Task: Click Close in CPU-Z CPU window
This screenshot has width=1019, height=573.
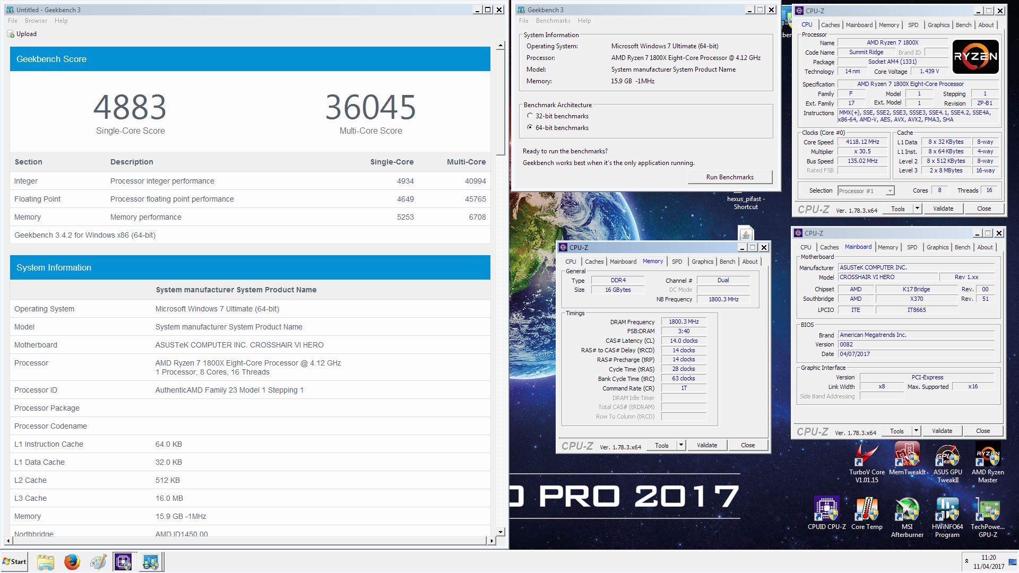Action: click(984, 209)
